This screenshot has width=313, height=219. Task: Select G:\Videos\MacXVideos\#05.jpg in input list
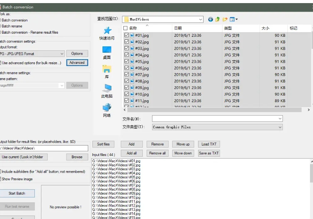tap(116, 177)
